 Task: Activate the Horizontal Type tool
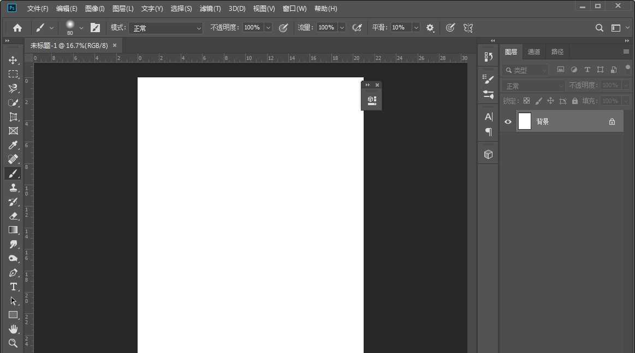point(13,287)
